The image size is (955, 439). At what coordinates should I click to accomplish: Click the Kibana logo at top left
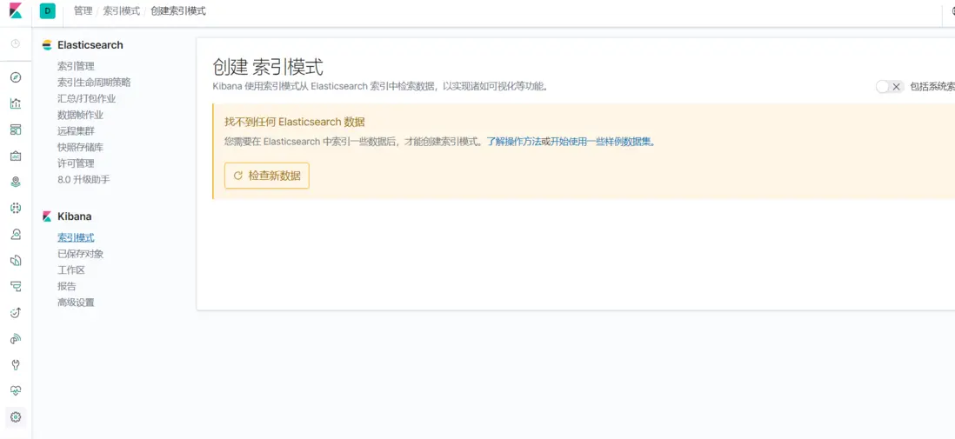(16, 11)
